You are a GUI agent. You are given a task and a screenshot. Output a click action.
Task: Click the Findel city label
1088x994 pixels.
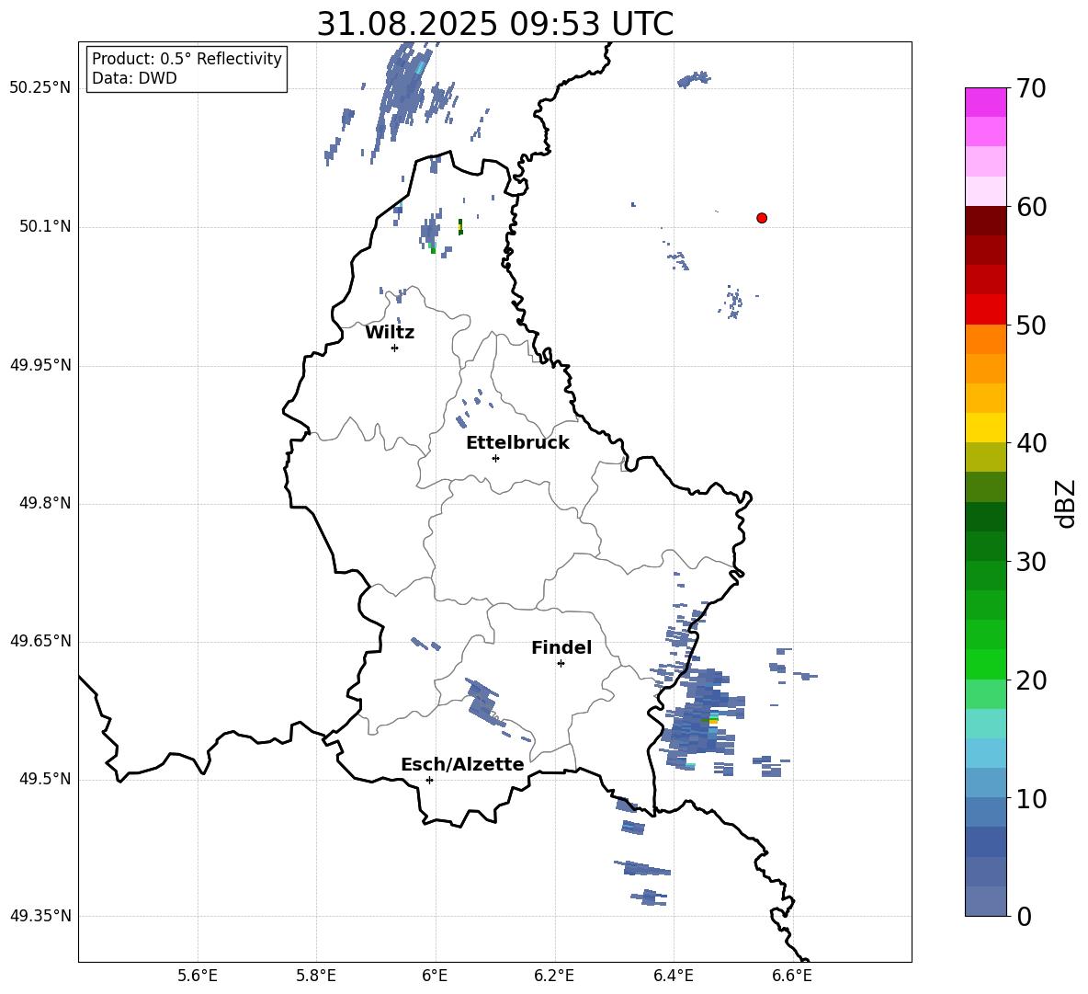pos(561,647)
